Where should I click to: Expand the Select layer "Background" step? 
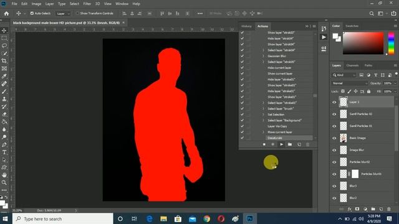pyautogui.click(x=263, y=120)
